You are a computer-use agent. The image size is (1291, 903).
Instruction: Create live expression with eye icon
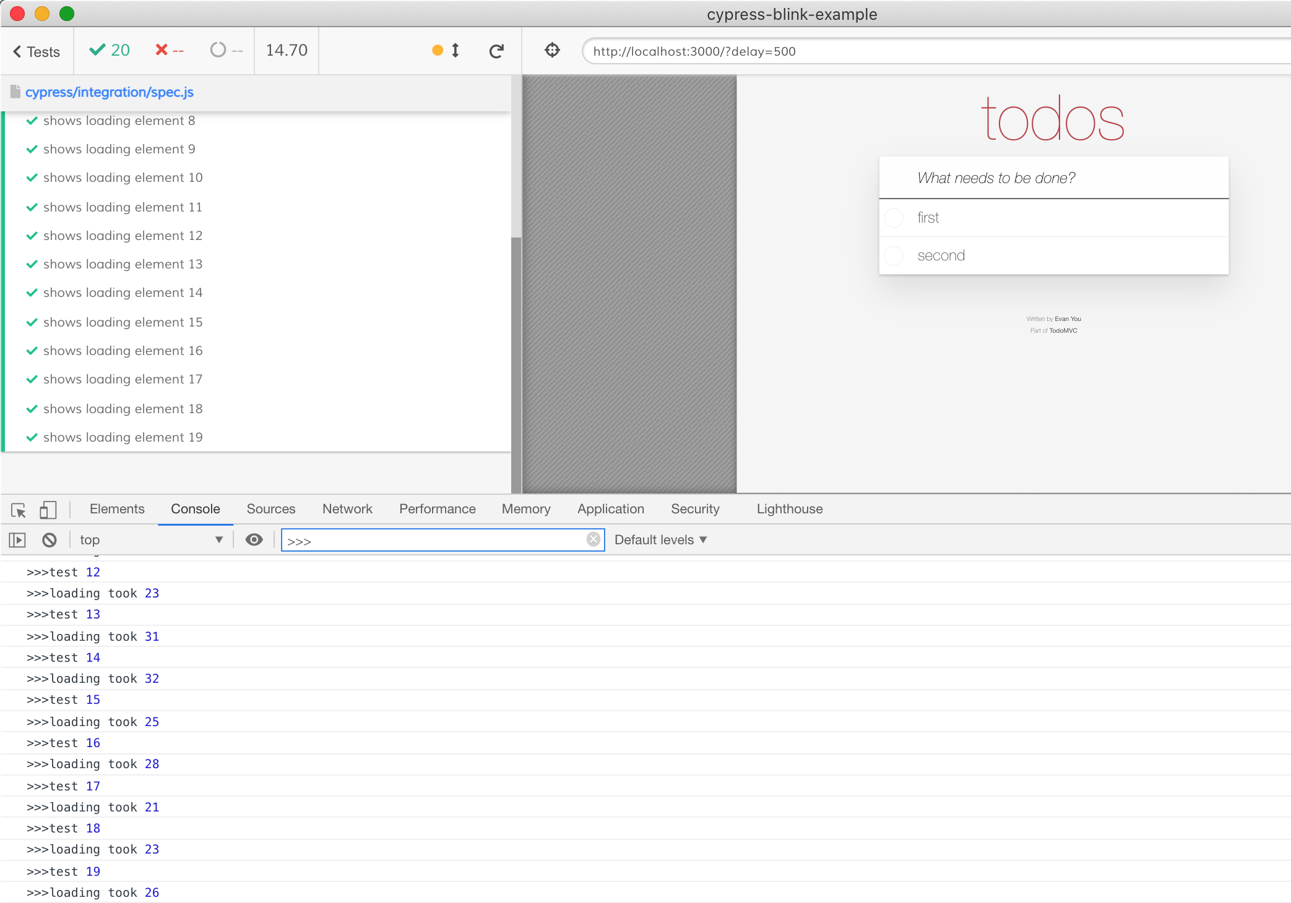(254, 540)
